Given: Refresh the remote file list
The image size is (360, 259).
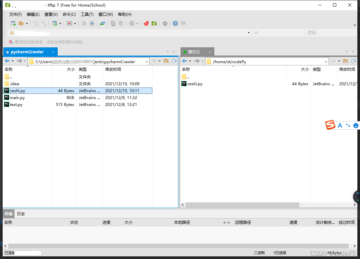Looking at the screenshot, I should point(353,62).
